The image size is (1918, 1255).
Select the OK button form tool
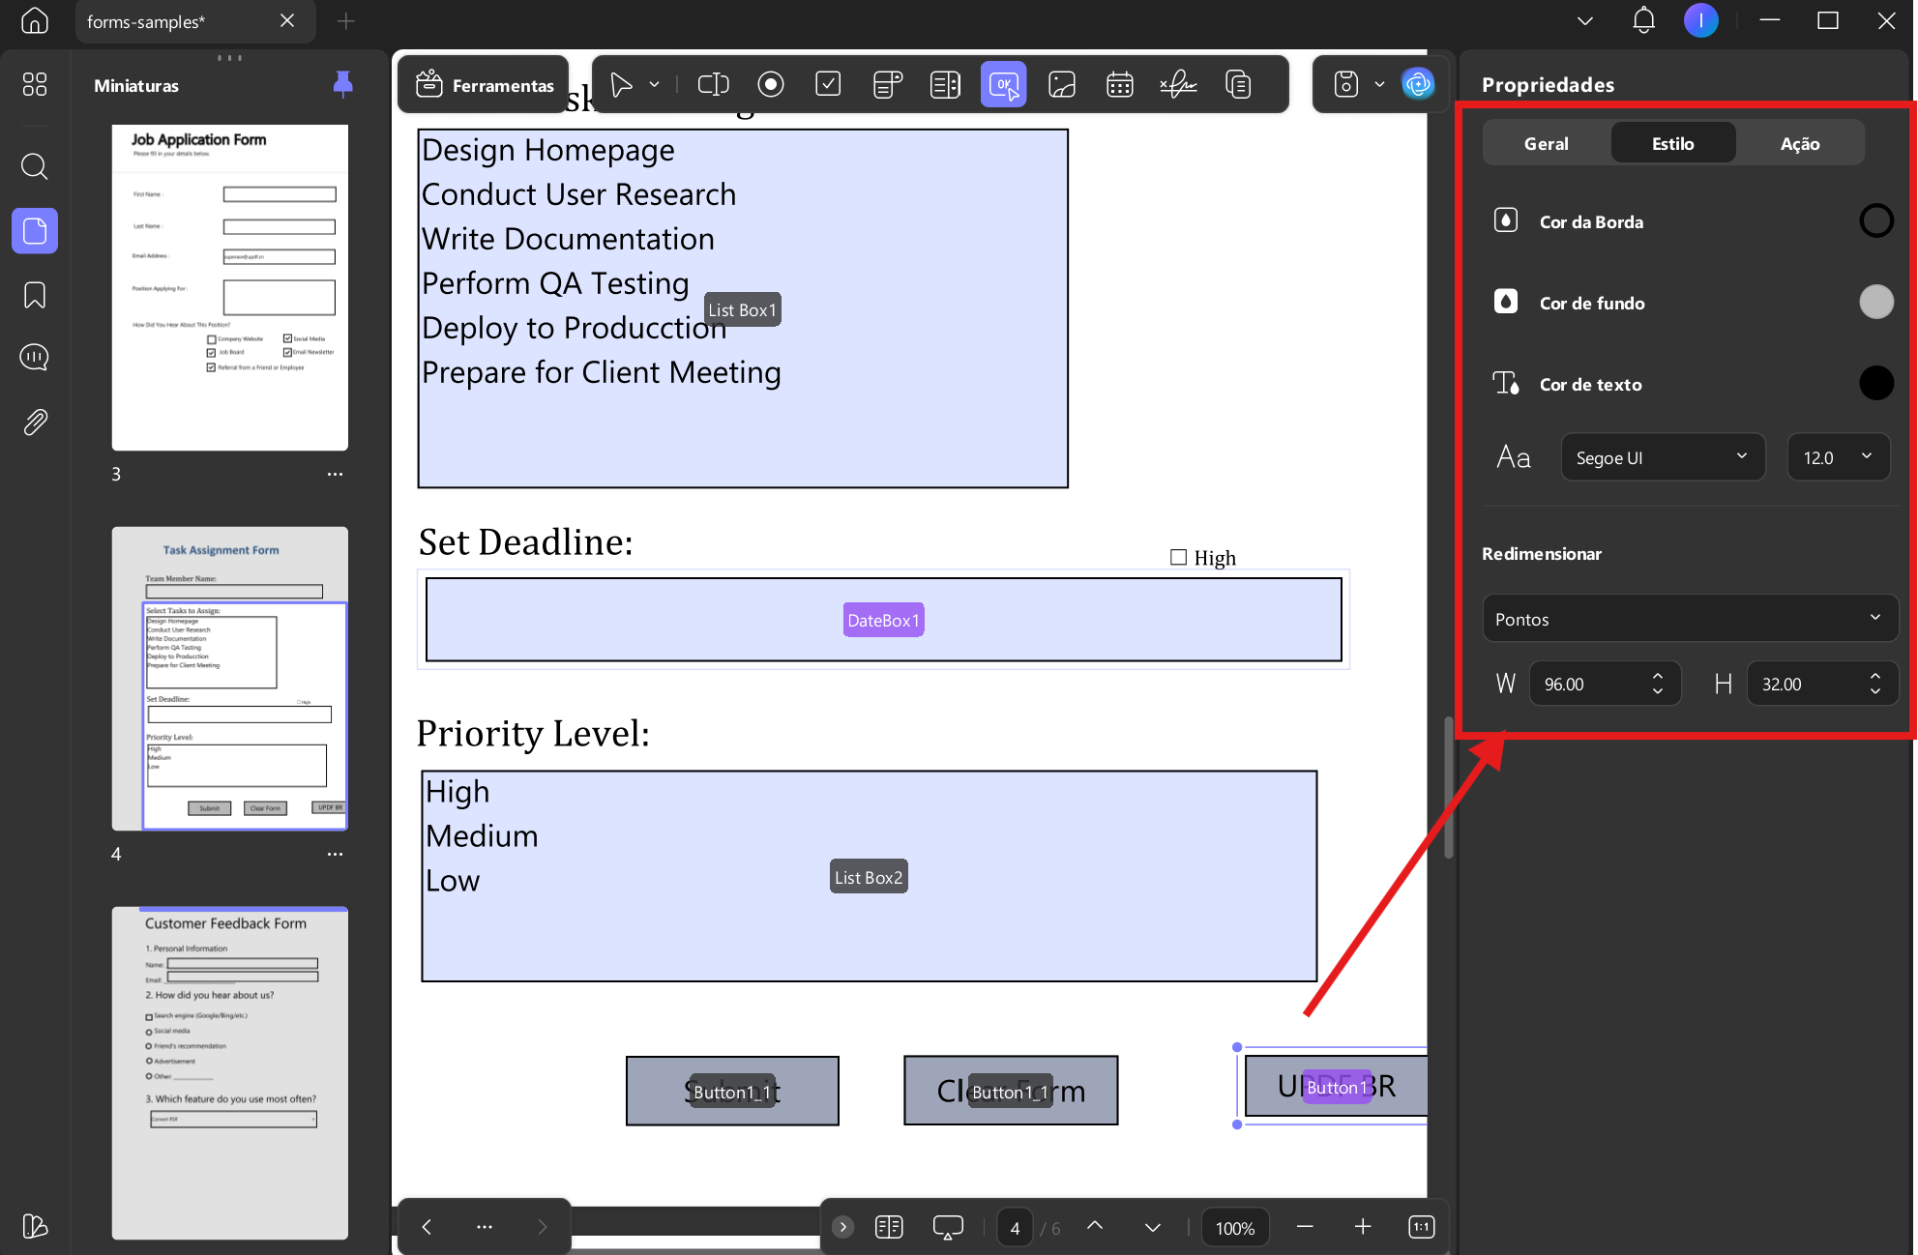(1004, 85)
